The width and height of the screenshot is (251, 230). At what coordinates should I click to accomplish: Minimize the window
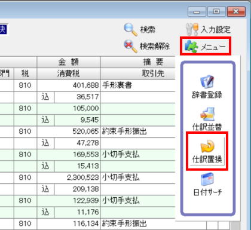197,12
